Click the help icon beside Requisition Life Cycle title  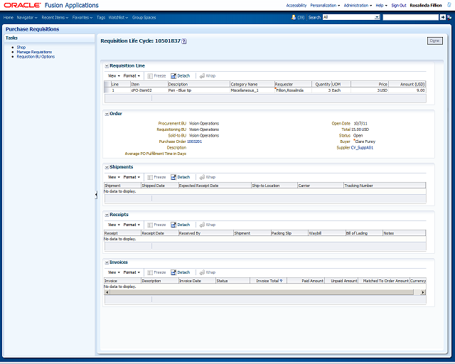[184, 41]
